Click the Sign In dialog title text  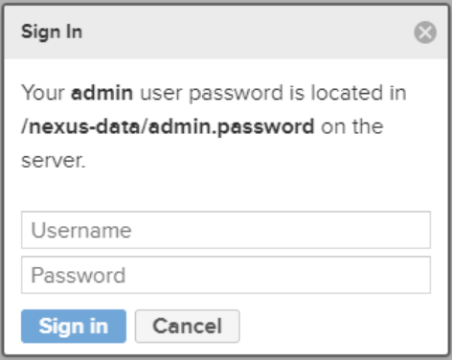point(52,32)
